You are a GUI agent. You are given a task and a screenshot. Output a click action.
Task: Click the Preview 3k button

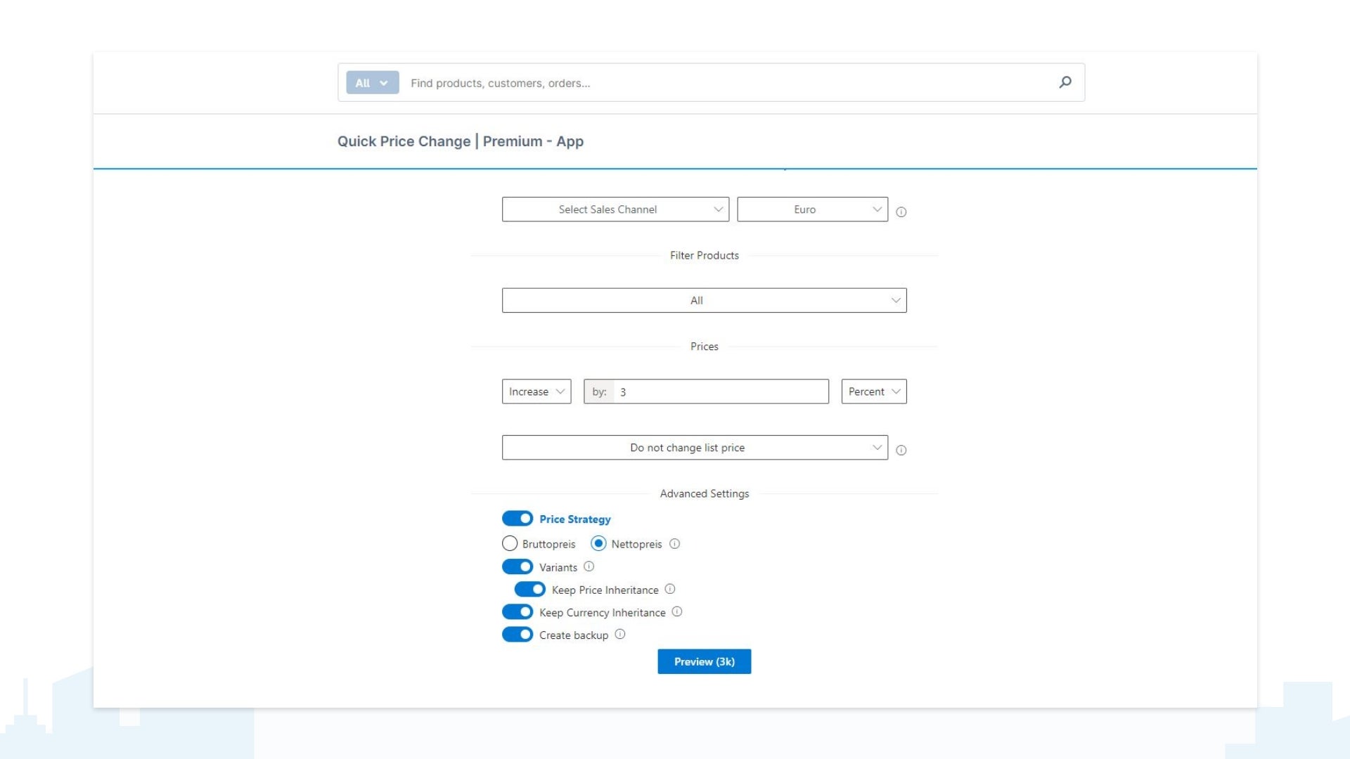[704, 661]
